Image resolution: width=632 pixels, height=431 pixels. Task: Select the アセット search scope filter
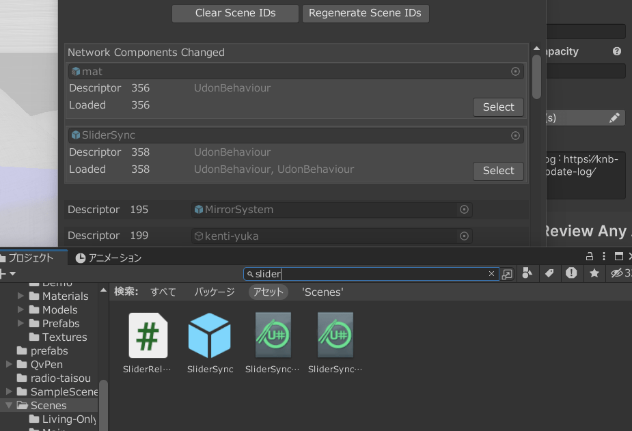(269, 292)
